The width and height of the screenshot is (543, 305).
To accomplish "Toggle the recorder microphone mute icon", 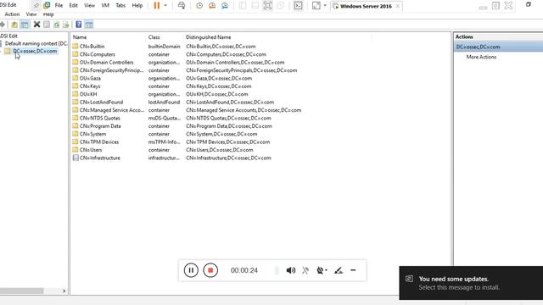I will point(305,270).
